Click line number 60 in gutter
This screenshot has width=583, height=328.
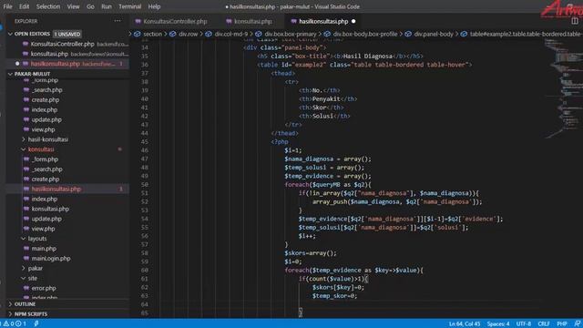point(145,270)
